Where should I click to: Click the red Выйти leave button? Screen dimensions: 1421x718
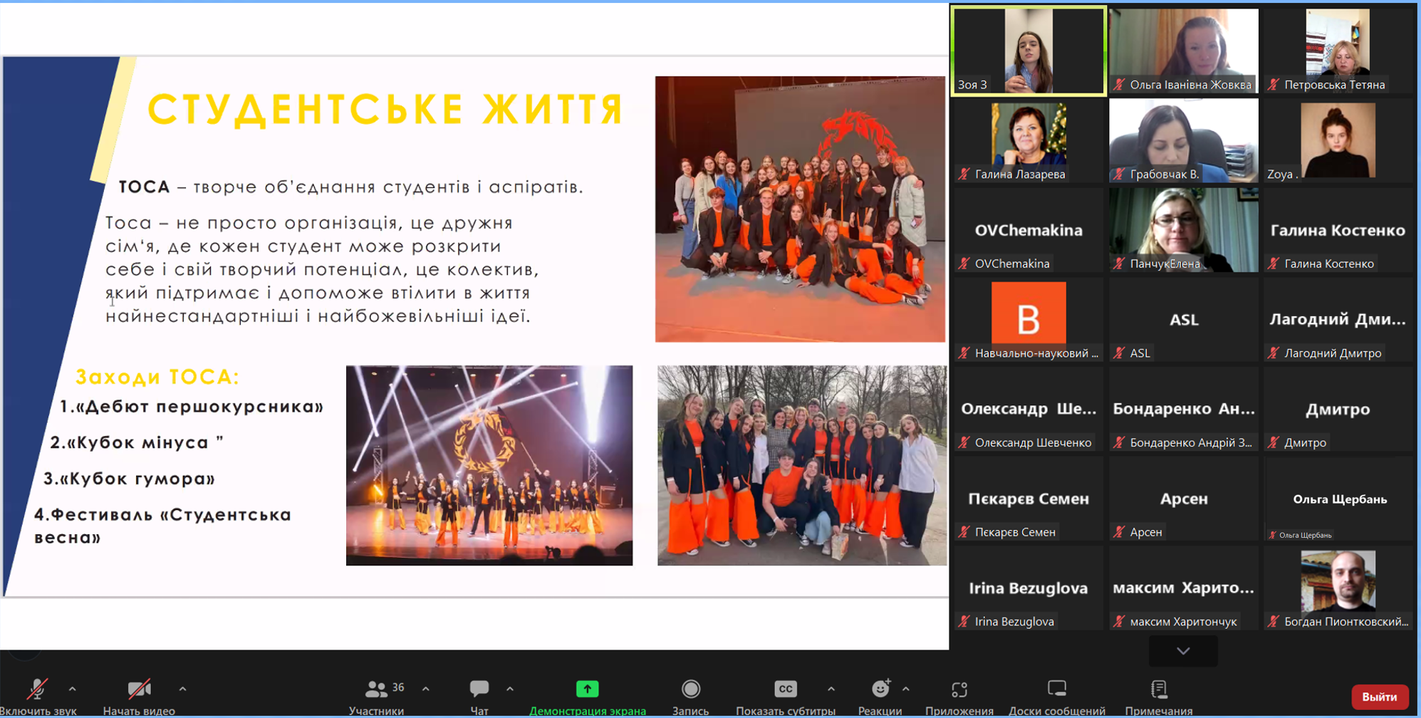(1379, 697)
